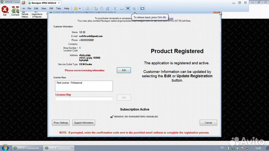Click the disabled Add license button
Viewport: 269px width, 151px height.
click(x=124, y=98)
